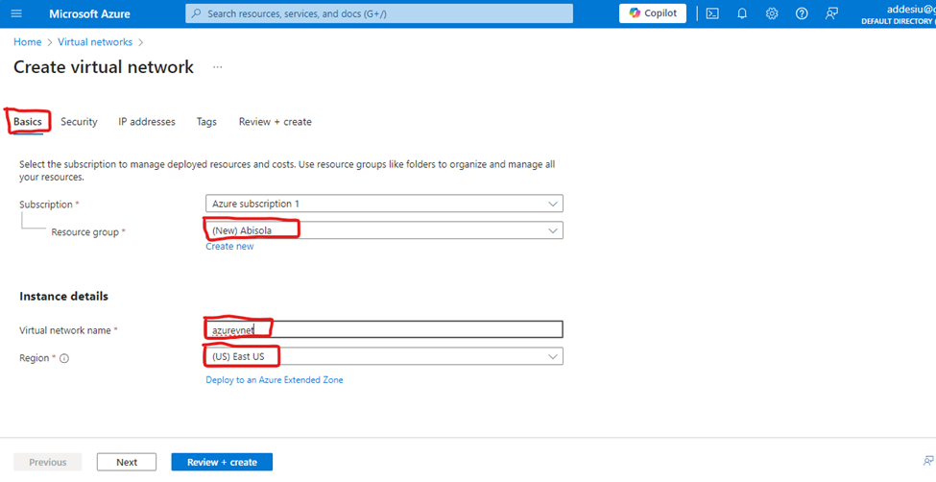Expand the Resource group dropdown
This screenshot has height=482, width=936.
click(x=384, y=230)
